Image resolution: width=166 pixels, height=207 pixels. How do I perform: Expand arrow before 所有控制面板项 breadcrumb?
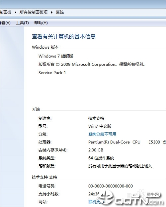(x=15, y=12)
